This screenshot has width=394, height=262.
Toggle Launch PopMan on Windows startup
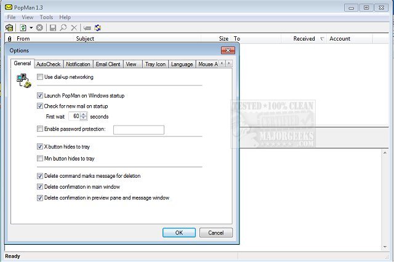tap(39, 95)
